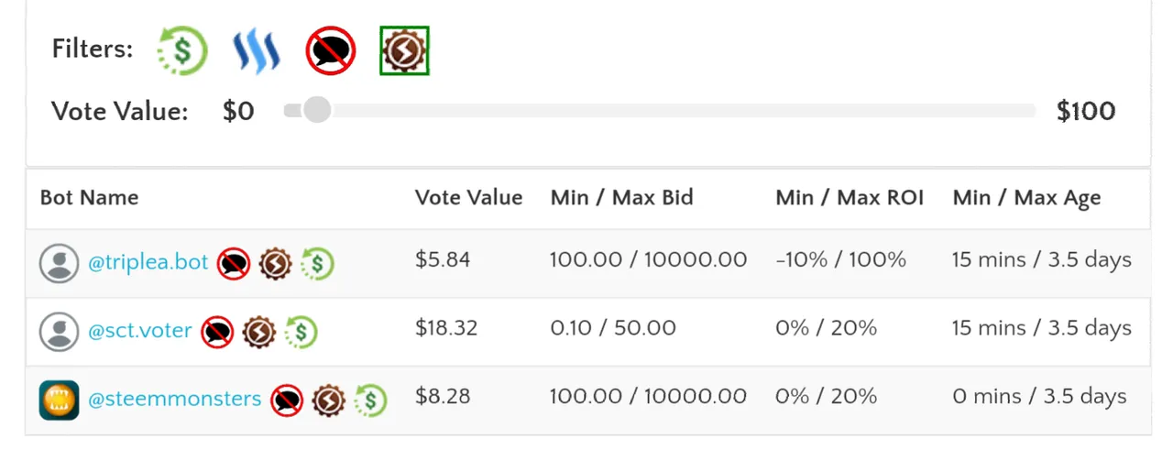Sort by the Min / Max ROI header
1173x461 pixels.
pyautogui.click(x=850, y=198)
